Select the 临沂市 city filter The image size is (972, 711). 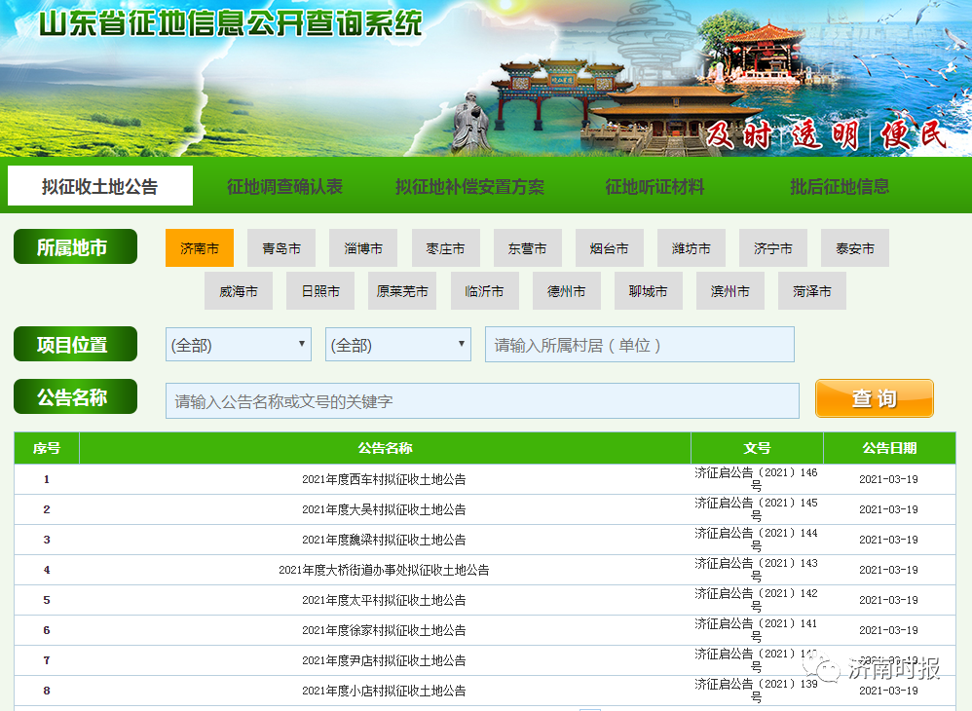[485, 291]
